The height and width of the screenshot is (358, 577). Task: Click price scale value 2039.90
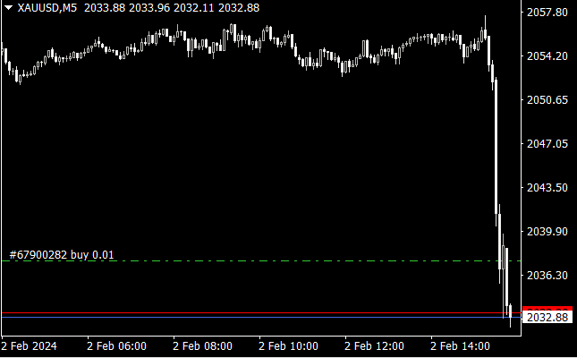coord(547,231)
